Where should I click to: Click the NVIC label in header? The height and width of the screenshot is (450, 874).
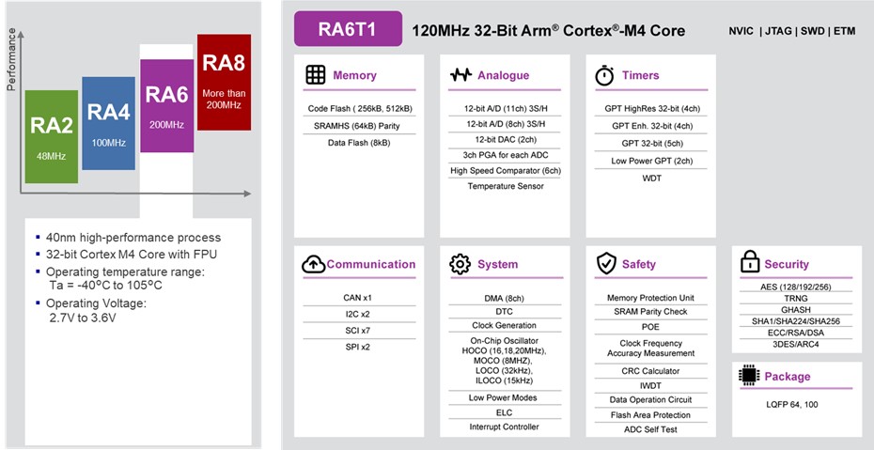(x=741, y=31)
